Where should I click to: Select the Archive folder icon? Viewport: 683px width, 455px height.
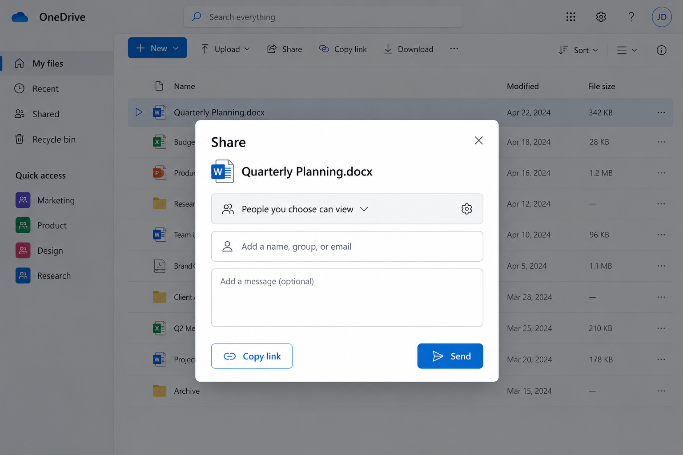coord(160,391)
